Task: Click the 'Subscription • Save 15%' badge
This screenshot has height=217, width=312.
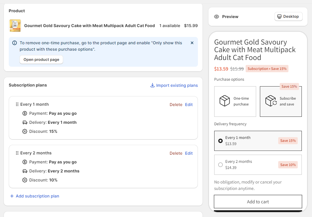Action: click(x=267, y=69)
